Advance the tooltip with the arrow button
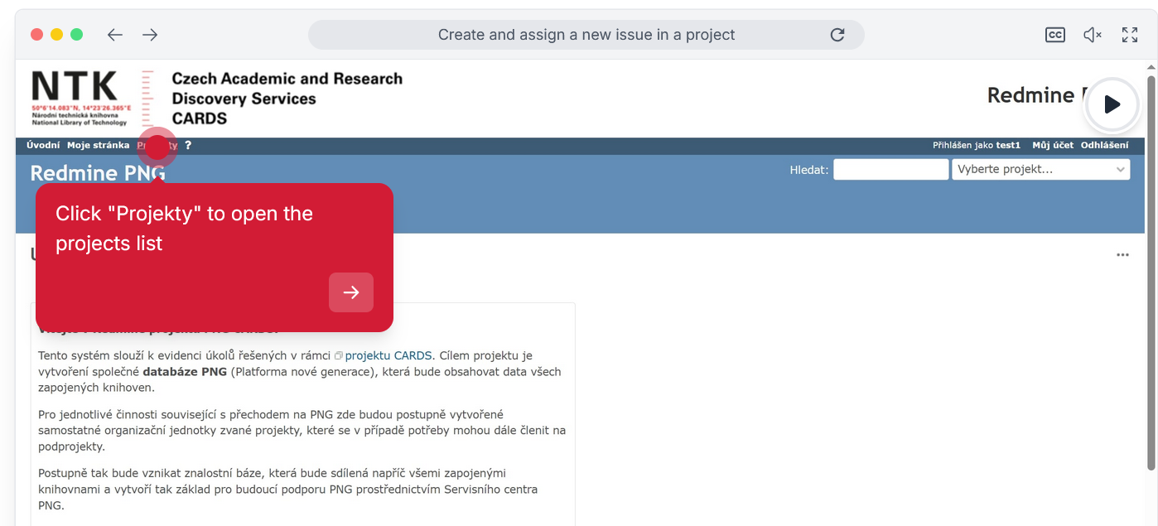1158x526 pixels. pyautogui.click(x=351, y=292)
